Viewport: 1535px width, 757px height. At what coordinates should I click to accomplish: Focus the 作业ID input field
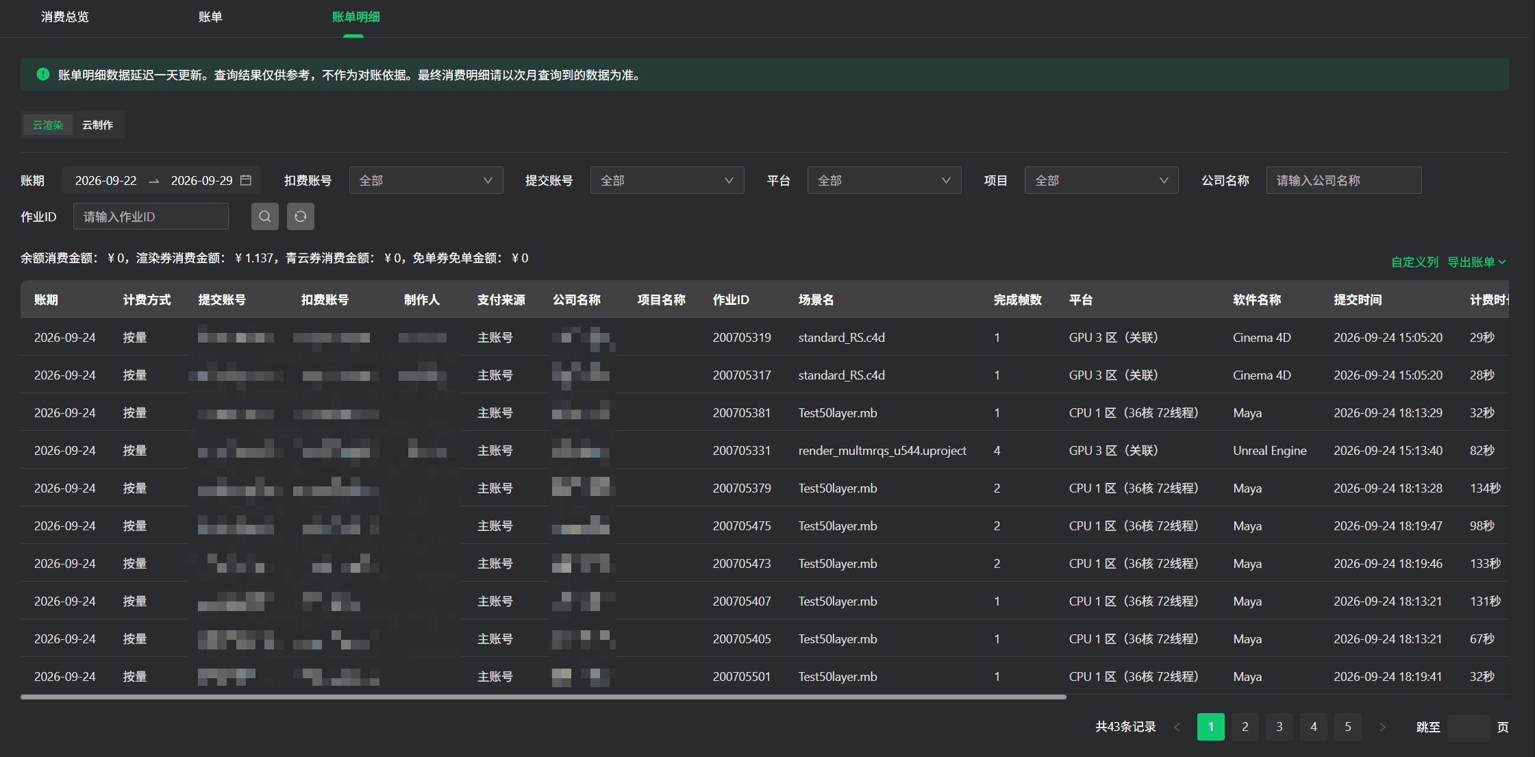click(151, 216)
